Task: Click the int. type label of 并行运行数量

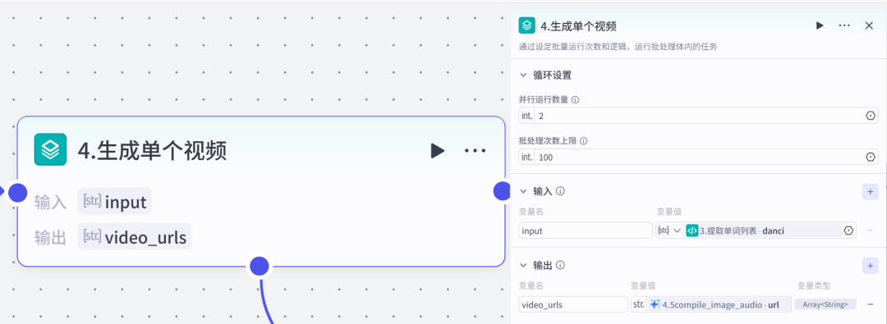Action: coord(526,116)
